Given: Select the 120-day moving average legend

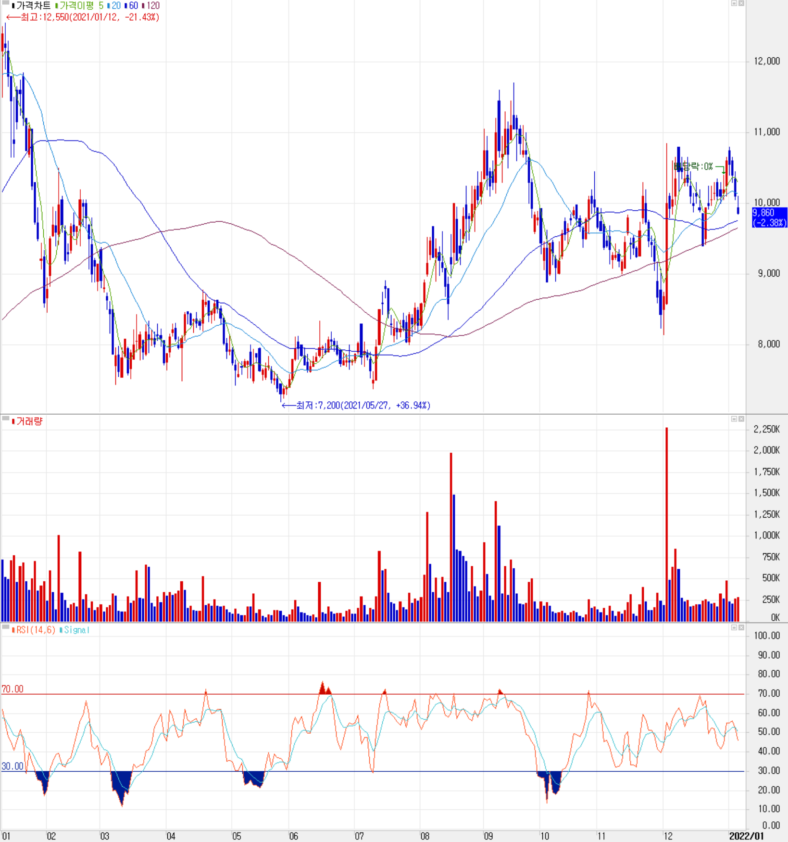Looking at the screenshot, I should click(153, 6).
